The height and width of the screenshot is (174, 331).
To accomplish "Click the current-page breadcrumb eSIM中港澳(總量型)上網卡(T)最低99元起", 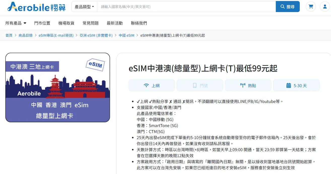I will tap(173, 35).
